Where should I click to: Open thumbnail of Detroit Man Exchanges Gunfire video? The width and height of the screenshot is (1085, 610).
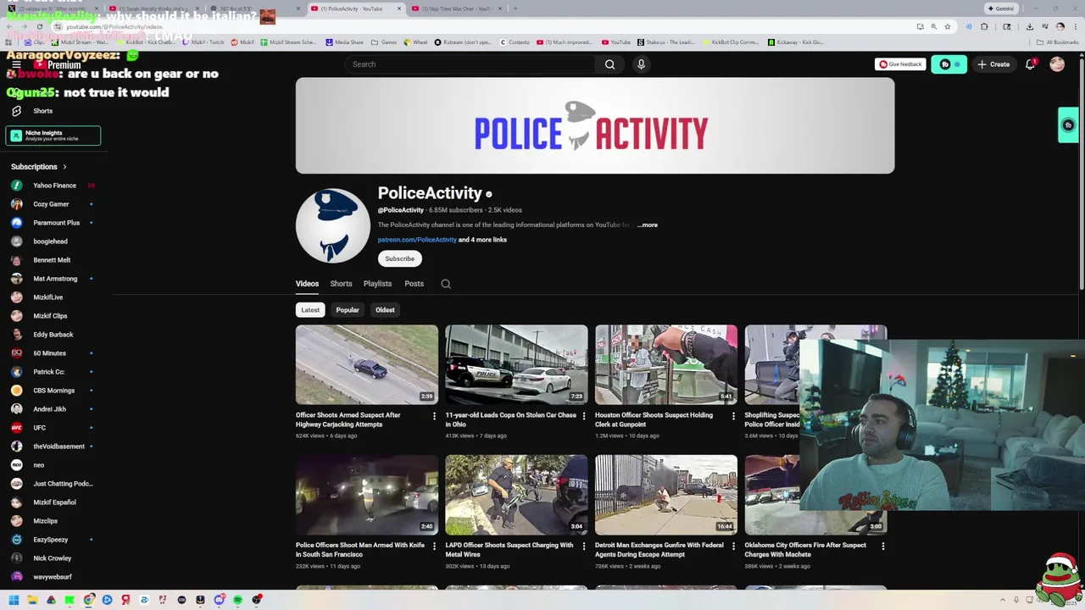pyautogui.click(x=666, y=495)
